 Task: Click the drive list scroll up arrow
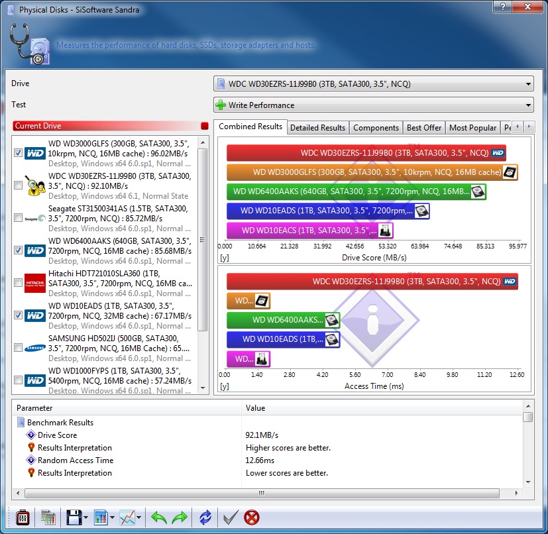pos(203,142)
